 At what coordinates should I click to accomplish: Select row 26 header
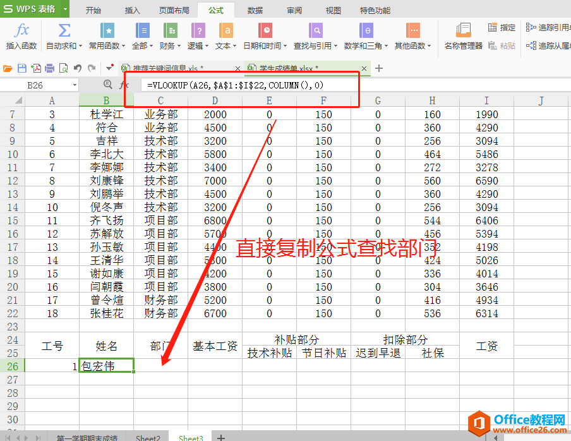click(x=13, y=366)
